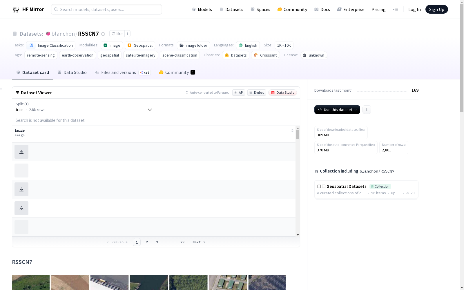464x290 pixels.
Task: Click the heart like button
Action: coord(117,34)
